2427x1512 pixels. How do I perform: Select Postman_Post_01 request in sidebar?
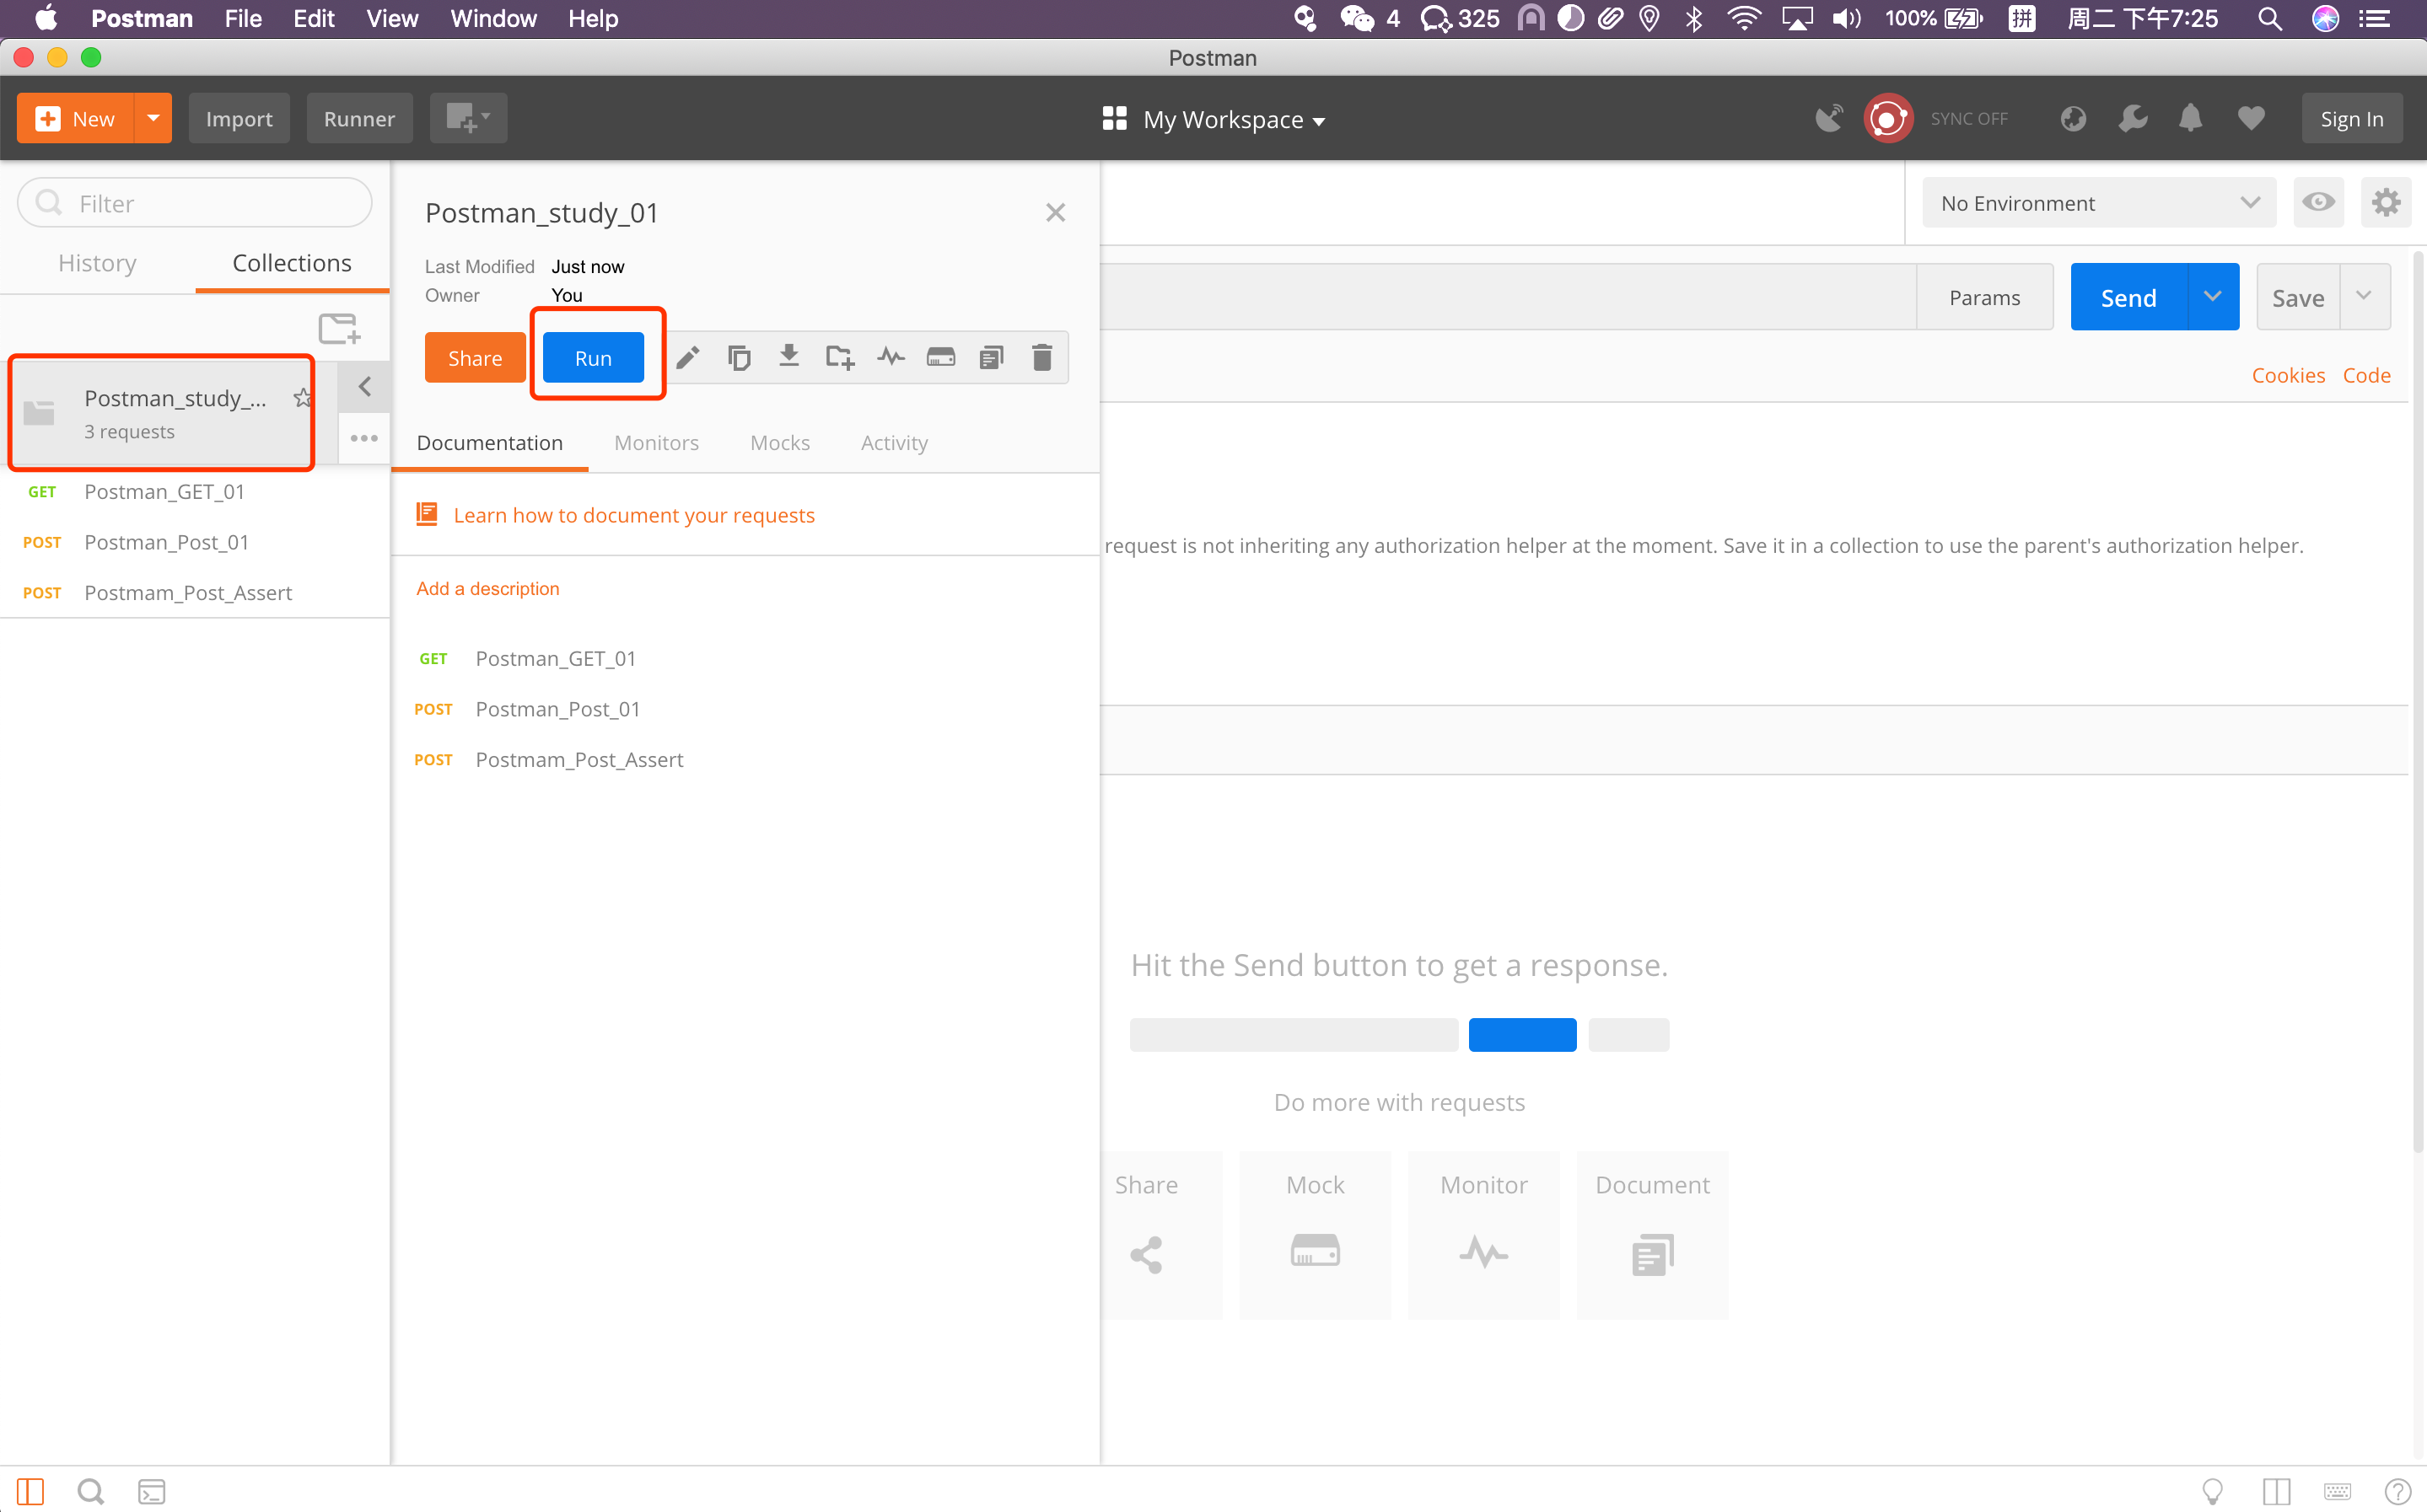(x=195, y=542)
